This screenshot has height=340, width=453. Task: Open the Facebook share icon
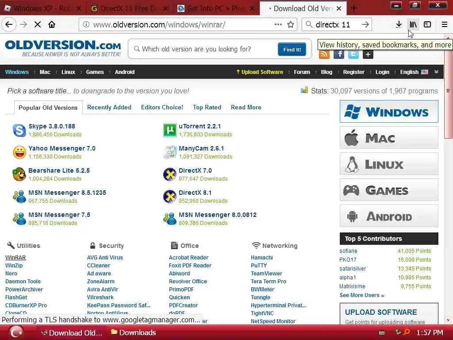click(339, 54)
